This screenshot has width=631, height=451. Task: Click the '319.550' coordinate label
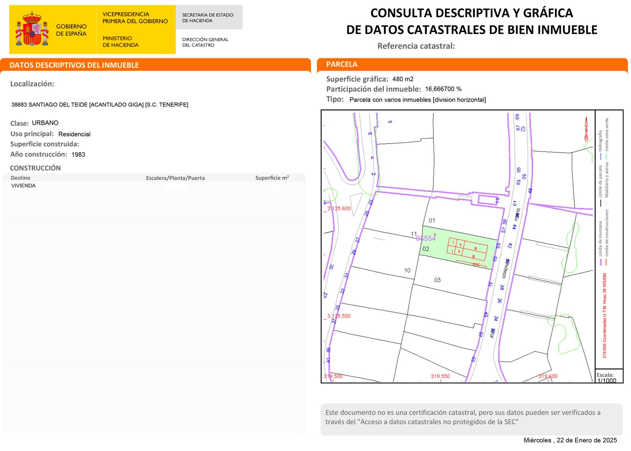pyautogui.click(x=441, y=376)
